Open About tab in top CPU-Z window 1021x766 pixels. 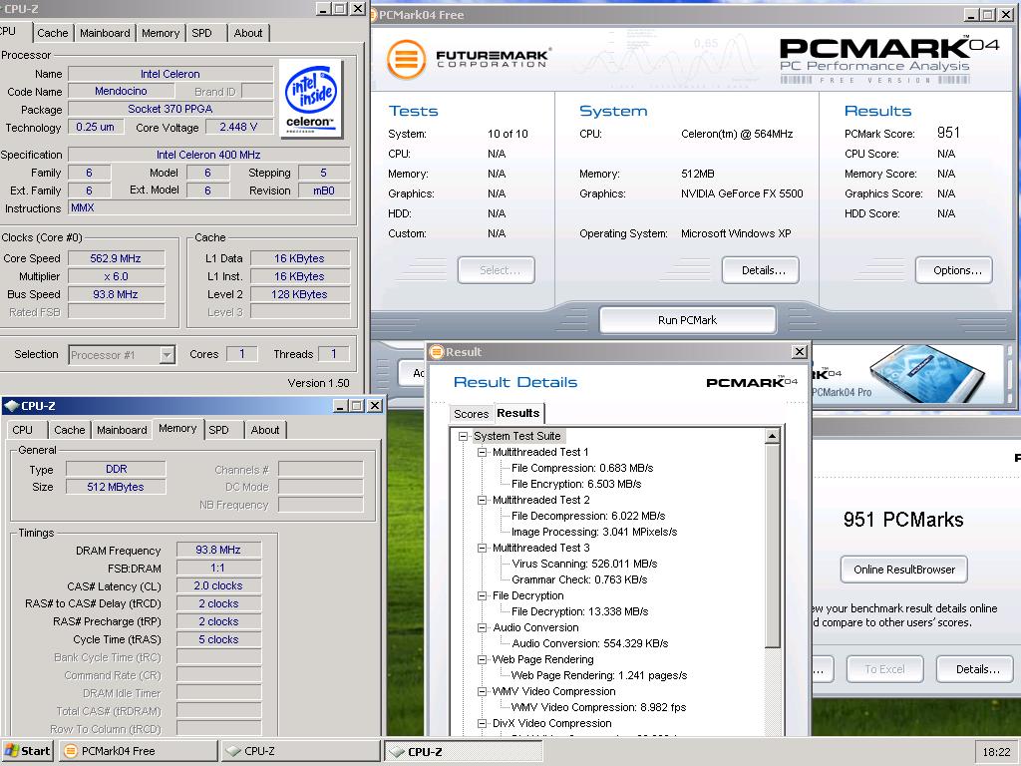(248, 33)
